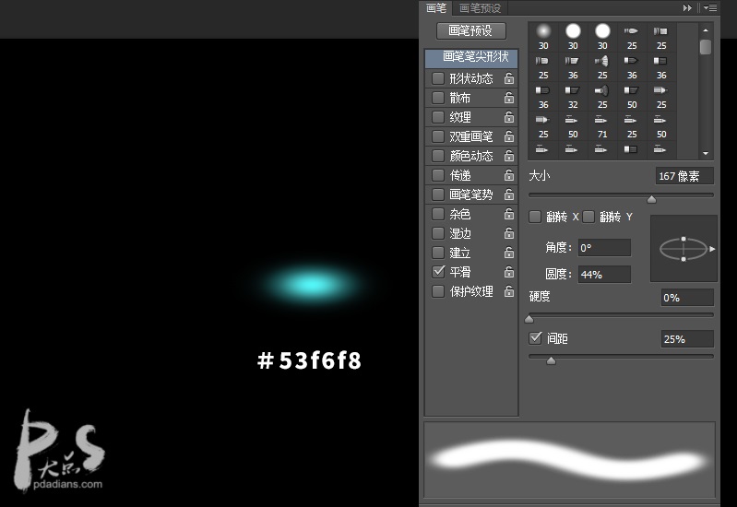Click the 圆度 field showing 44%
This screenshot has height=507, width=737.
[x=604, y=275]
